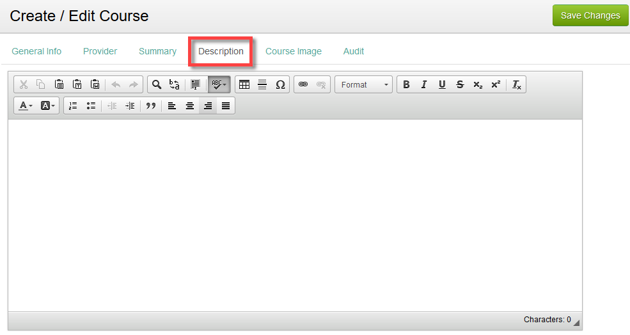Click Paste as plain text icon
630x335 pixels.
click(x=77, y=85)
